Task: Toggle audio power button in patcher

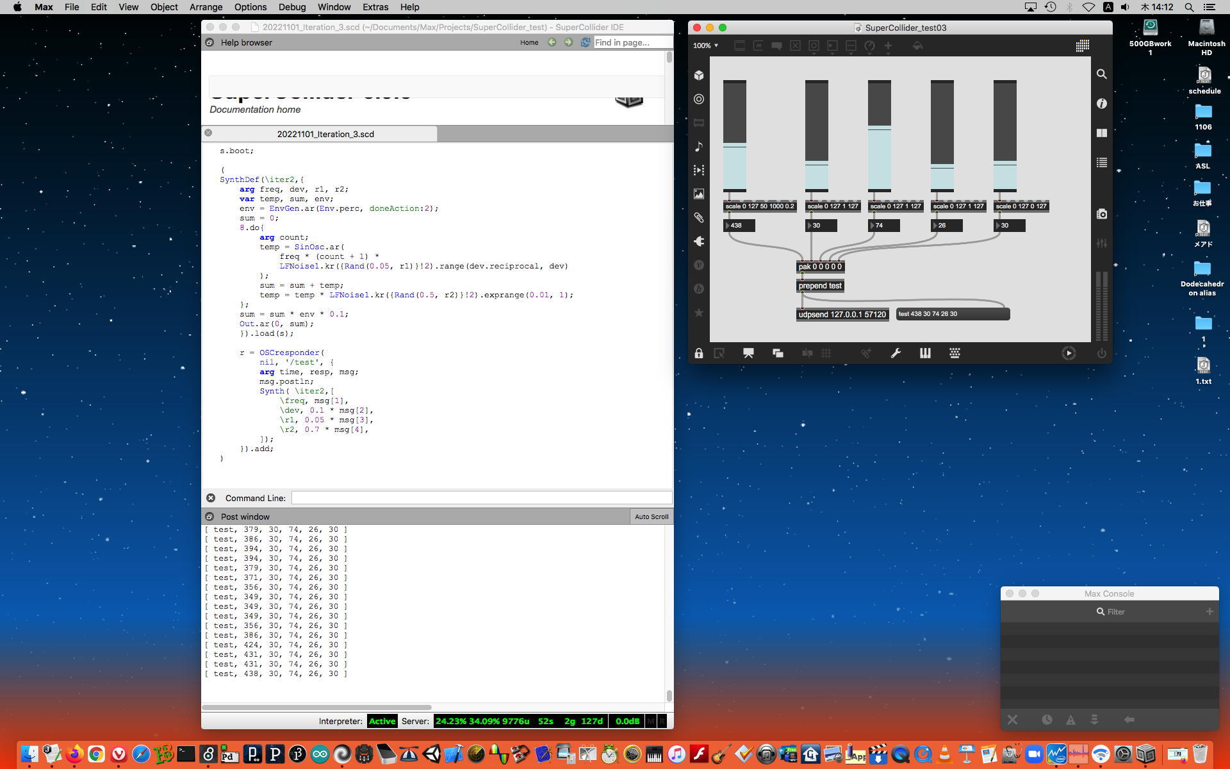Action: [1101, 353]
